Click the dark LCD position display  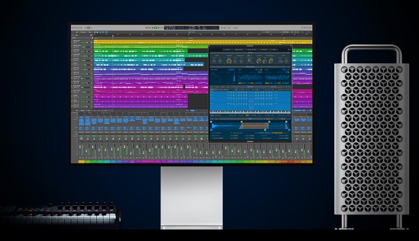[x=192, y=28]
